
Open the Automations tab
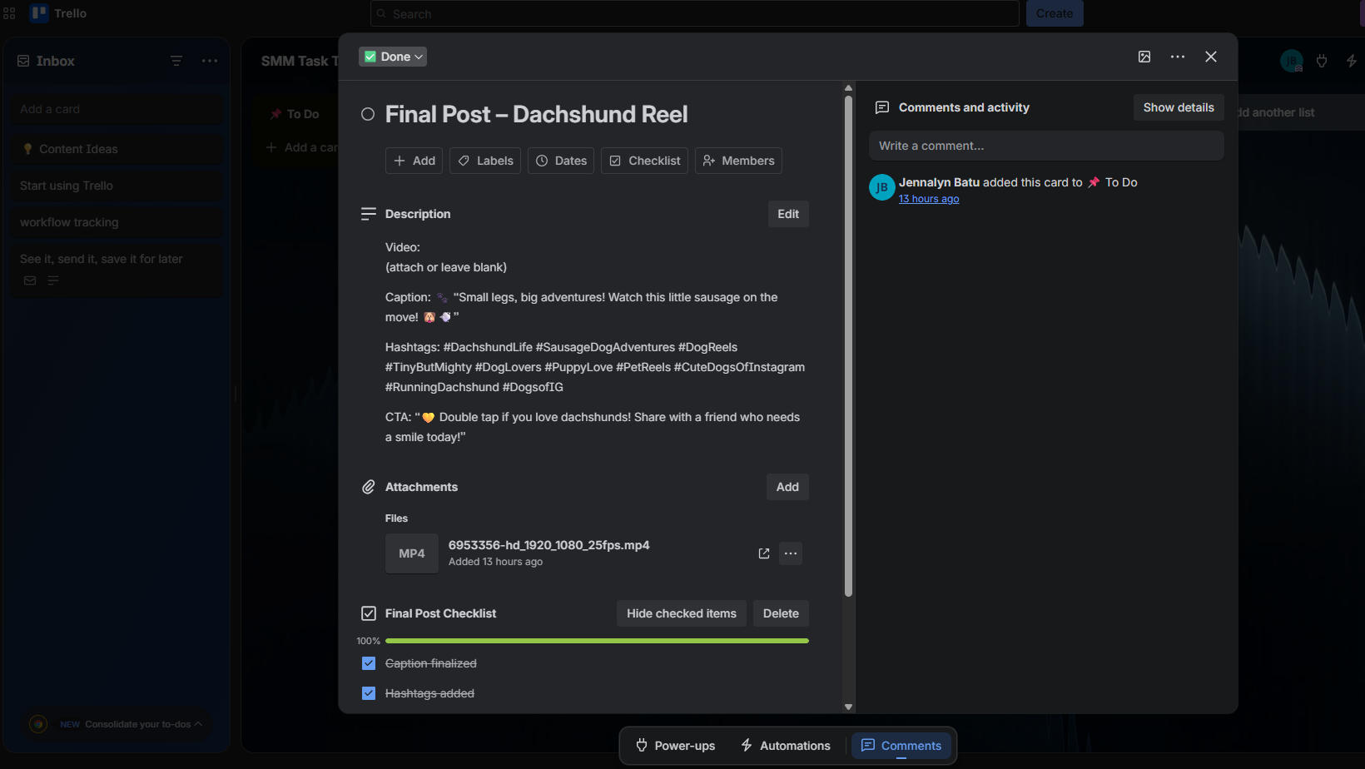point(786,746)
